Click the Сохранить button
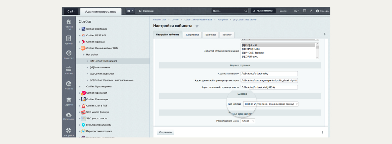This screenshot has height=144, width=392. pyautogui.click(x=166, y=132)
